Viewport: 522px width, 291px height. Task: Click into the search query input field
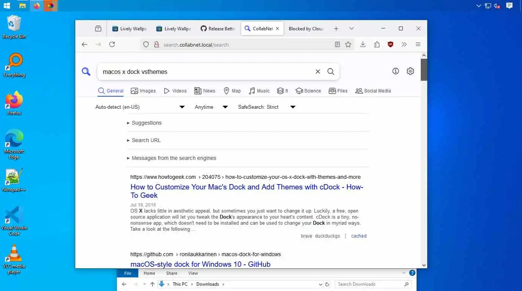point(207,72)
